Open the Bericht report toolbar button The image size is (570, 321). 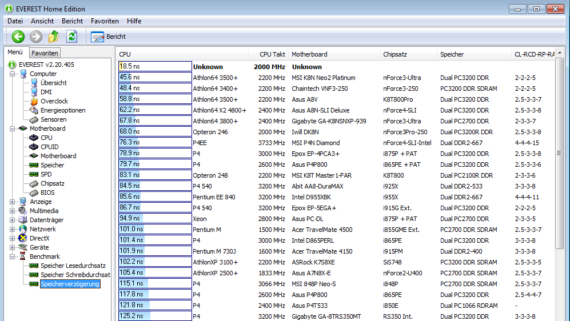click(x=108, y=37)
